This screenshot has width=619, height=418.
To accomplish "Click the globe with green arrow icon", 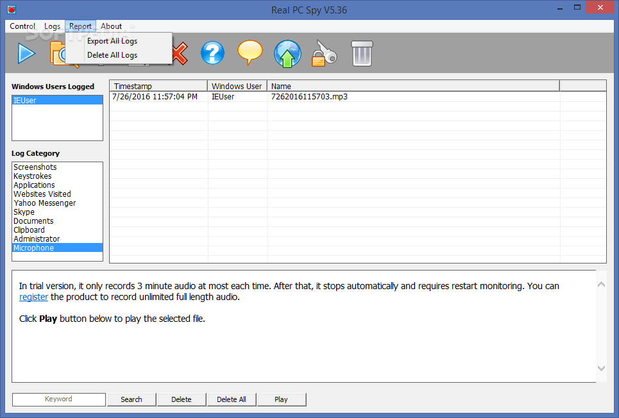I will pyautogui.click(x=287, y=54).
